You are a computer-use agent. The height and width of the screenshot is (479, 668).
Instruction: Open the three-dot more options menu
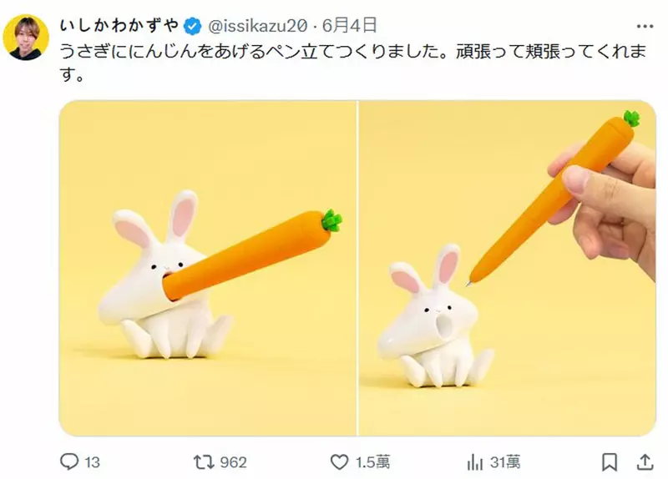[645, 27]
